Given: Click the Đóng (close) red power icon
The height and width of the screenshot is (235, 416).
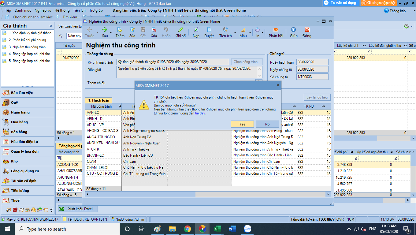Looking at the screenshot, I should (307, 30).
